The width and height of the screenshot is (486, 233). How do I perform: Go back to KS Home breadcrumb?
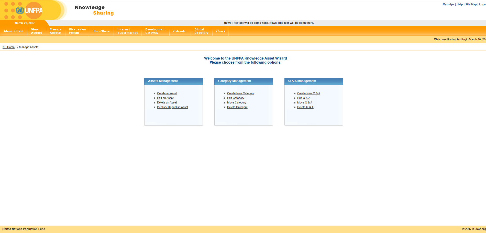click(x=8, y=47)
